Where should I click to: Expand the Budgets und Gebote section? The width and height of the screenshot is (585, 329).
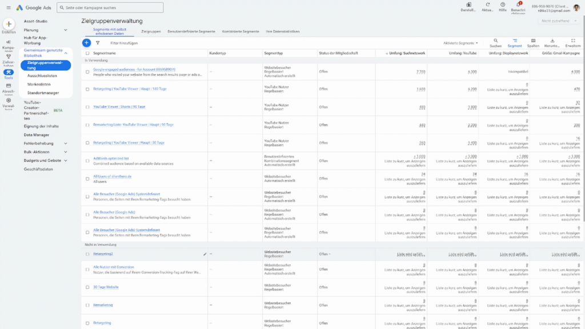(66, 161)
